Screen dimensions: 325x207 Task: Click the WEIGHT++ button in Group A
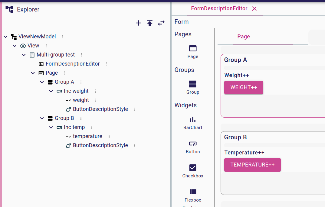click(x=244, y=87)
